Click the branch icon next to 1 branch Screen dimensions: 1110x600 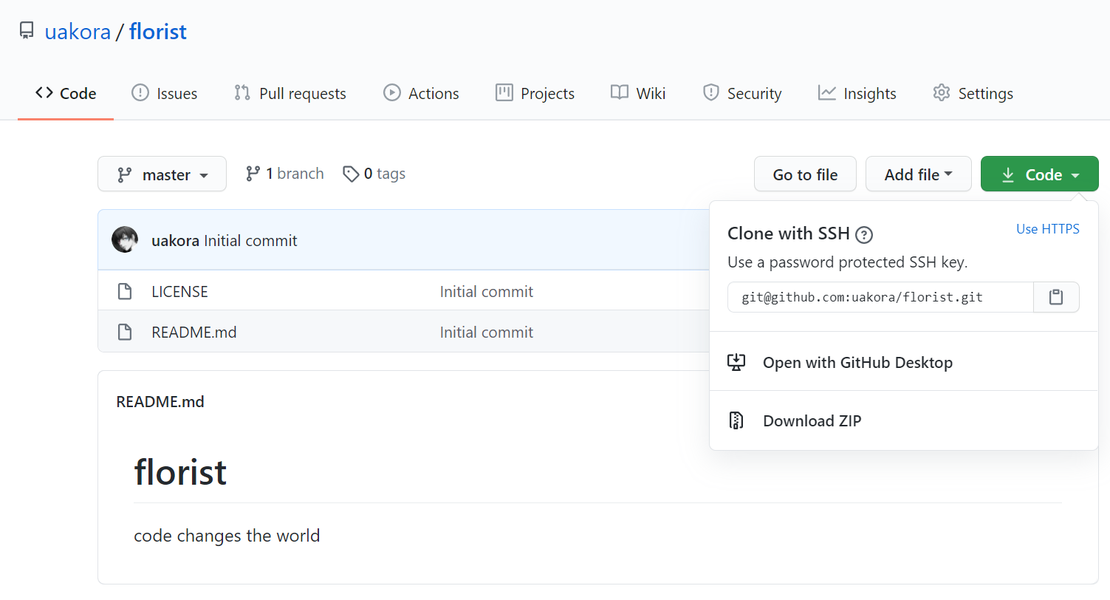pos(253,174)
